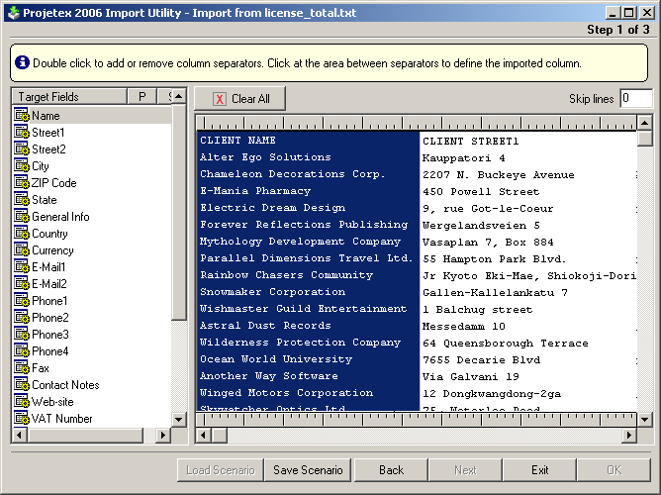Click the Currency field icon
661x495 pixels.
pos(22,250)
